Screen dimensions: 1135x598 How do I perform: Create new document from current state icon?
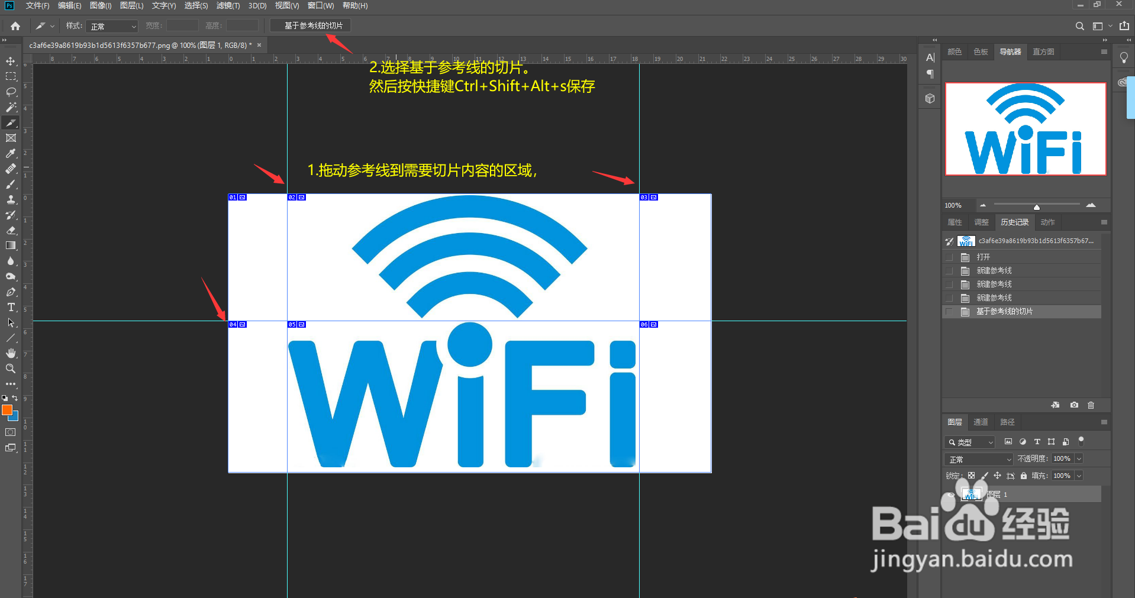[x=1055, y=405]
